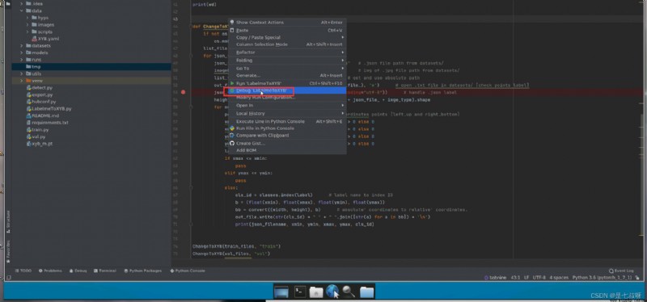Choose Execute Line in Python Console

pos(287,122)
